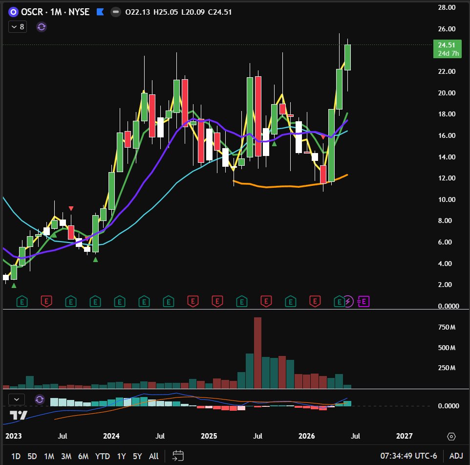Click the green up-triangle under the late-2025 candle

pyautogui.click(x=274, y=144)
